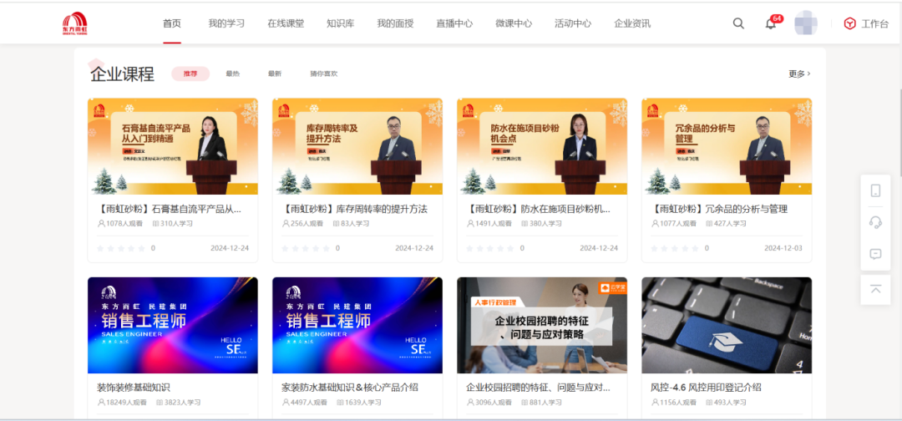Click star rating on 库存周转率 card

(x=306, y=248)
